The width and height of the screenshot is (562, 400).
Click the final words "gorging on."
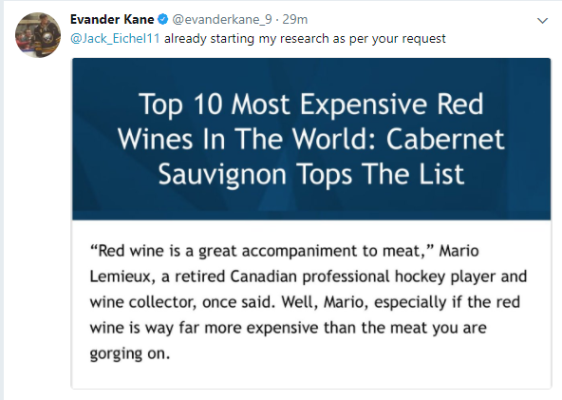(x=129, y=353)
